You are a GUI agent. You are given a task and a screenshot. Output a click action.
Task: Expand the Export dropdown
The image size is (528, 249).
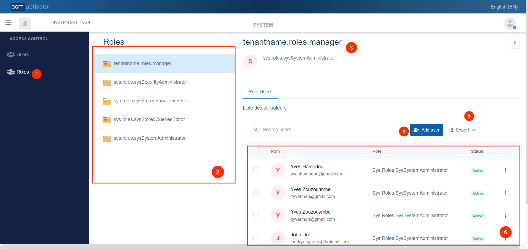coord(463,130)
